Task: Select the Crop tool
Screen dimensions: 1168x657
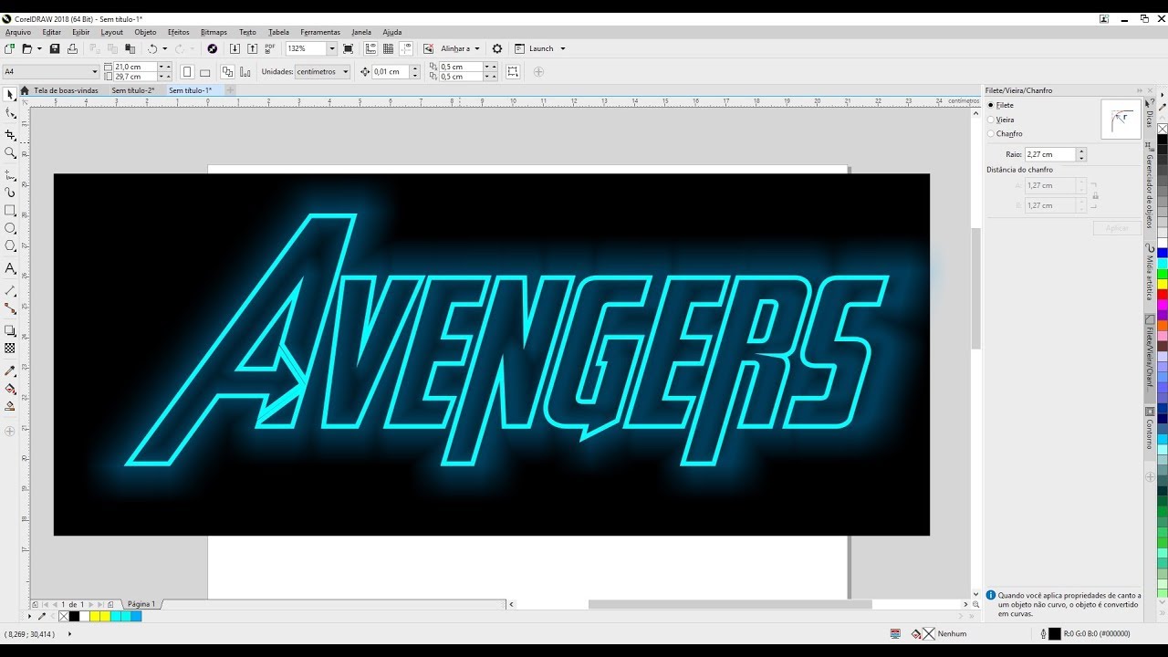Action: [10, 134]
